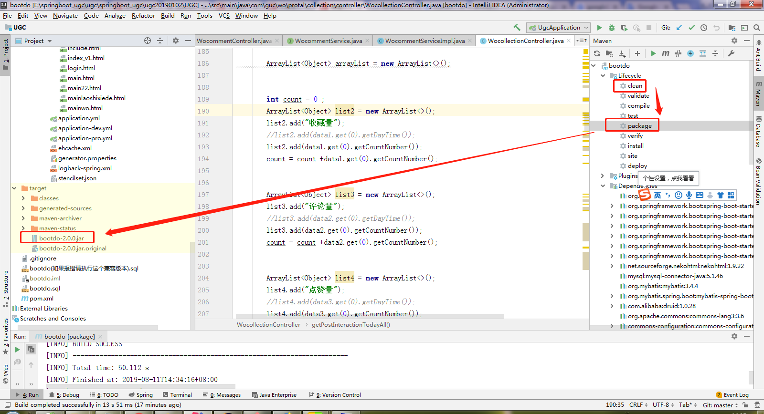Rerun bootdo package in Run panel
764x414 pixels.
(x=18, y=350)
